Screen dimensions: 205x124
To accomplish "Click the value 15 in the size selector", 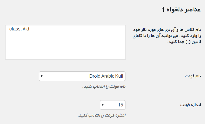I will pyautogui.click(x=121, y=105).
